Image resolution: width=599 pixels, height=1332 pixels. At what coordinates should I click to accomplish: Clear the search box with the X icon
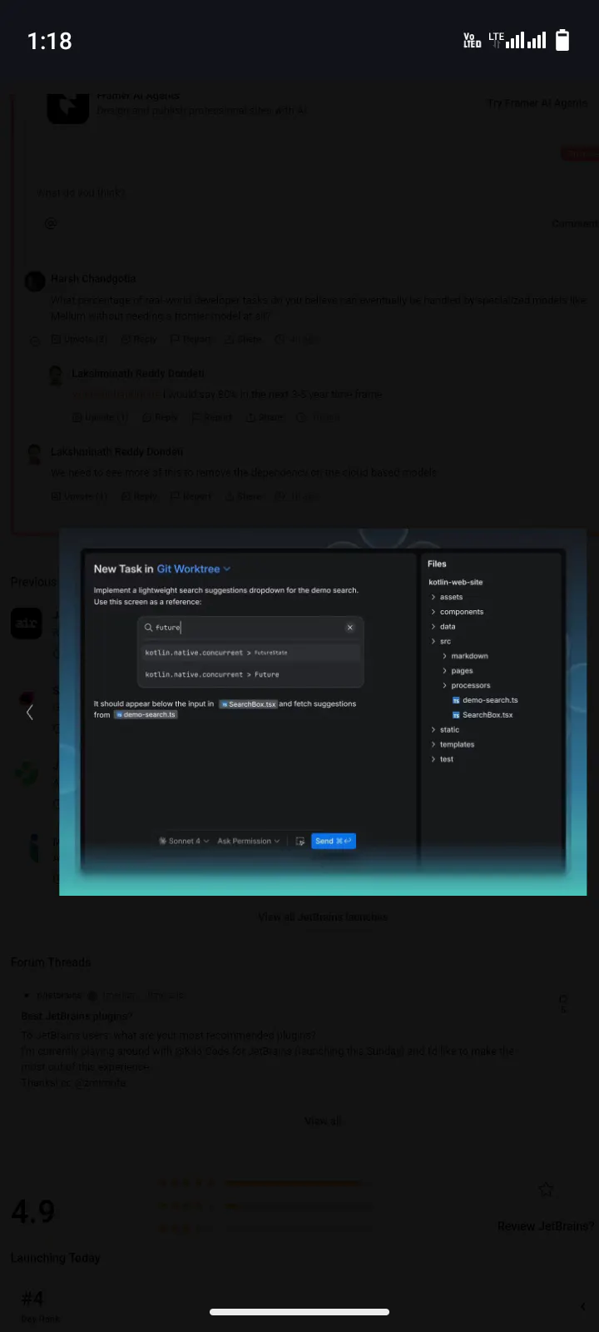pyautogui.click(x=350, y=627)
